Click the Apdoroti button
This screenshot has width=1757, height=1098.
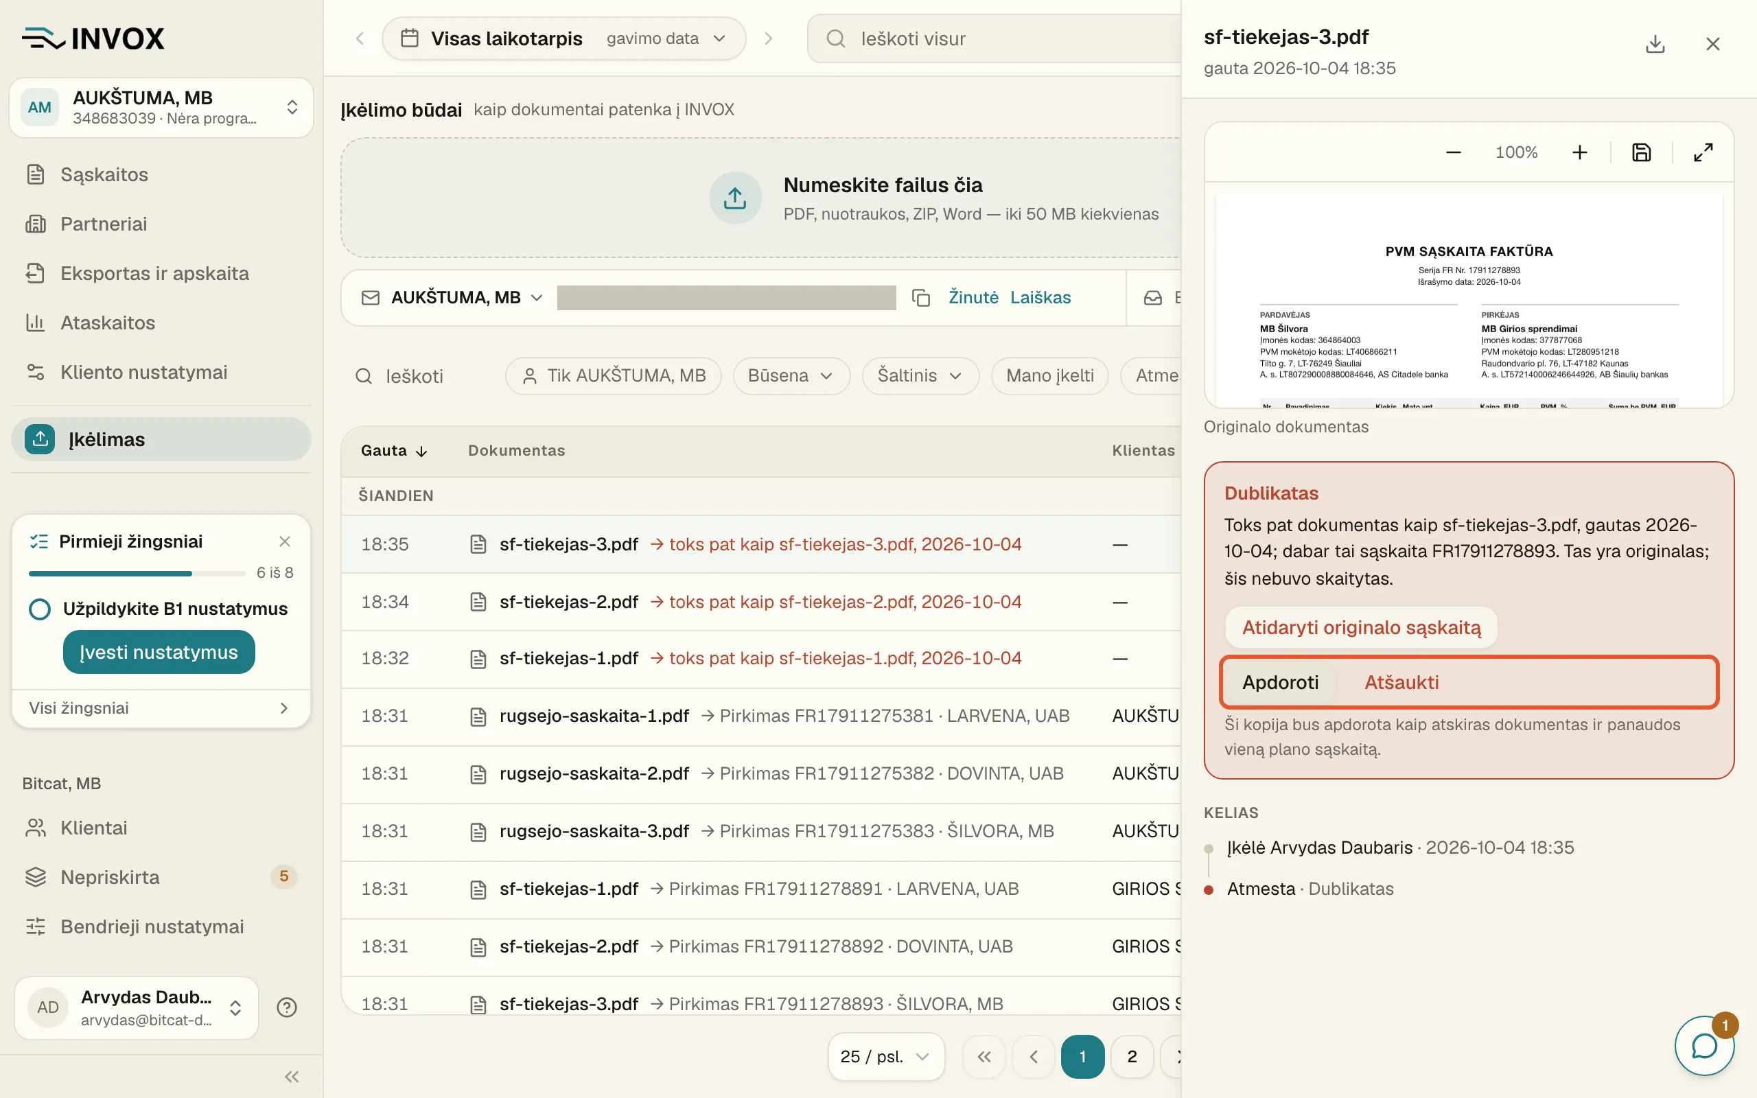click(1280, 683)
